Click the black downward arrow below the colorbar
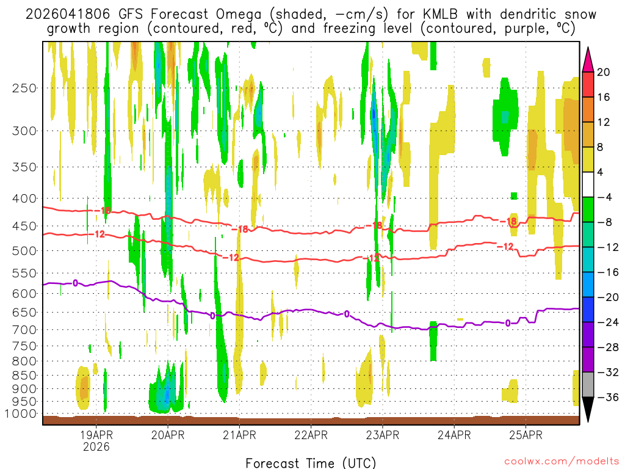Image resolution: width=625 pixels, height=469 pixels. coord(588,410)
